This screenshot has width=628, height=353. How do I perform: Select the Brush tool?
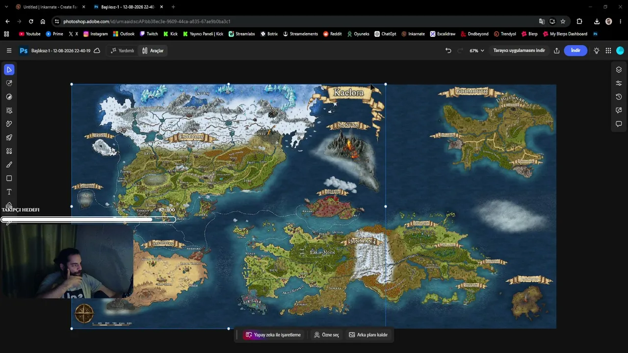(9, 165)
